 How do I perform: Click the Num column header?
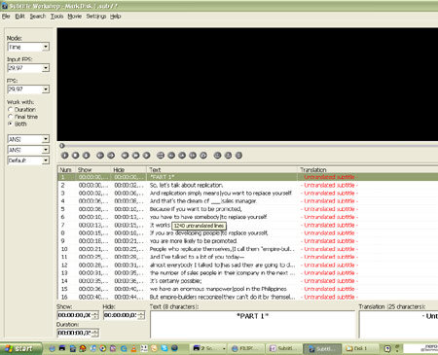click(x=66, y=169)
